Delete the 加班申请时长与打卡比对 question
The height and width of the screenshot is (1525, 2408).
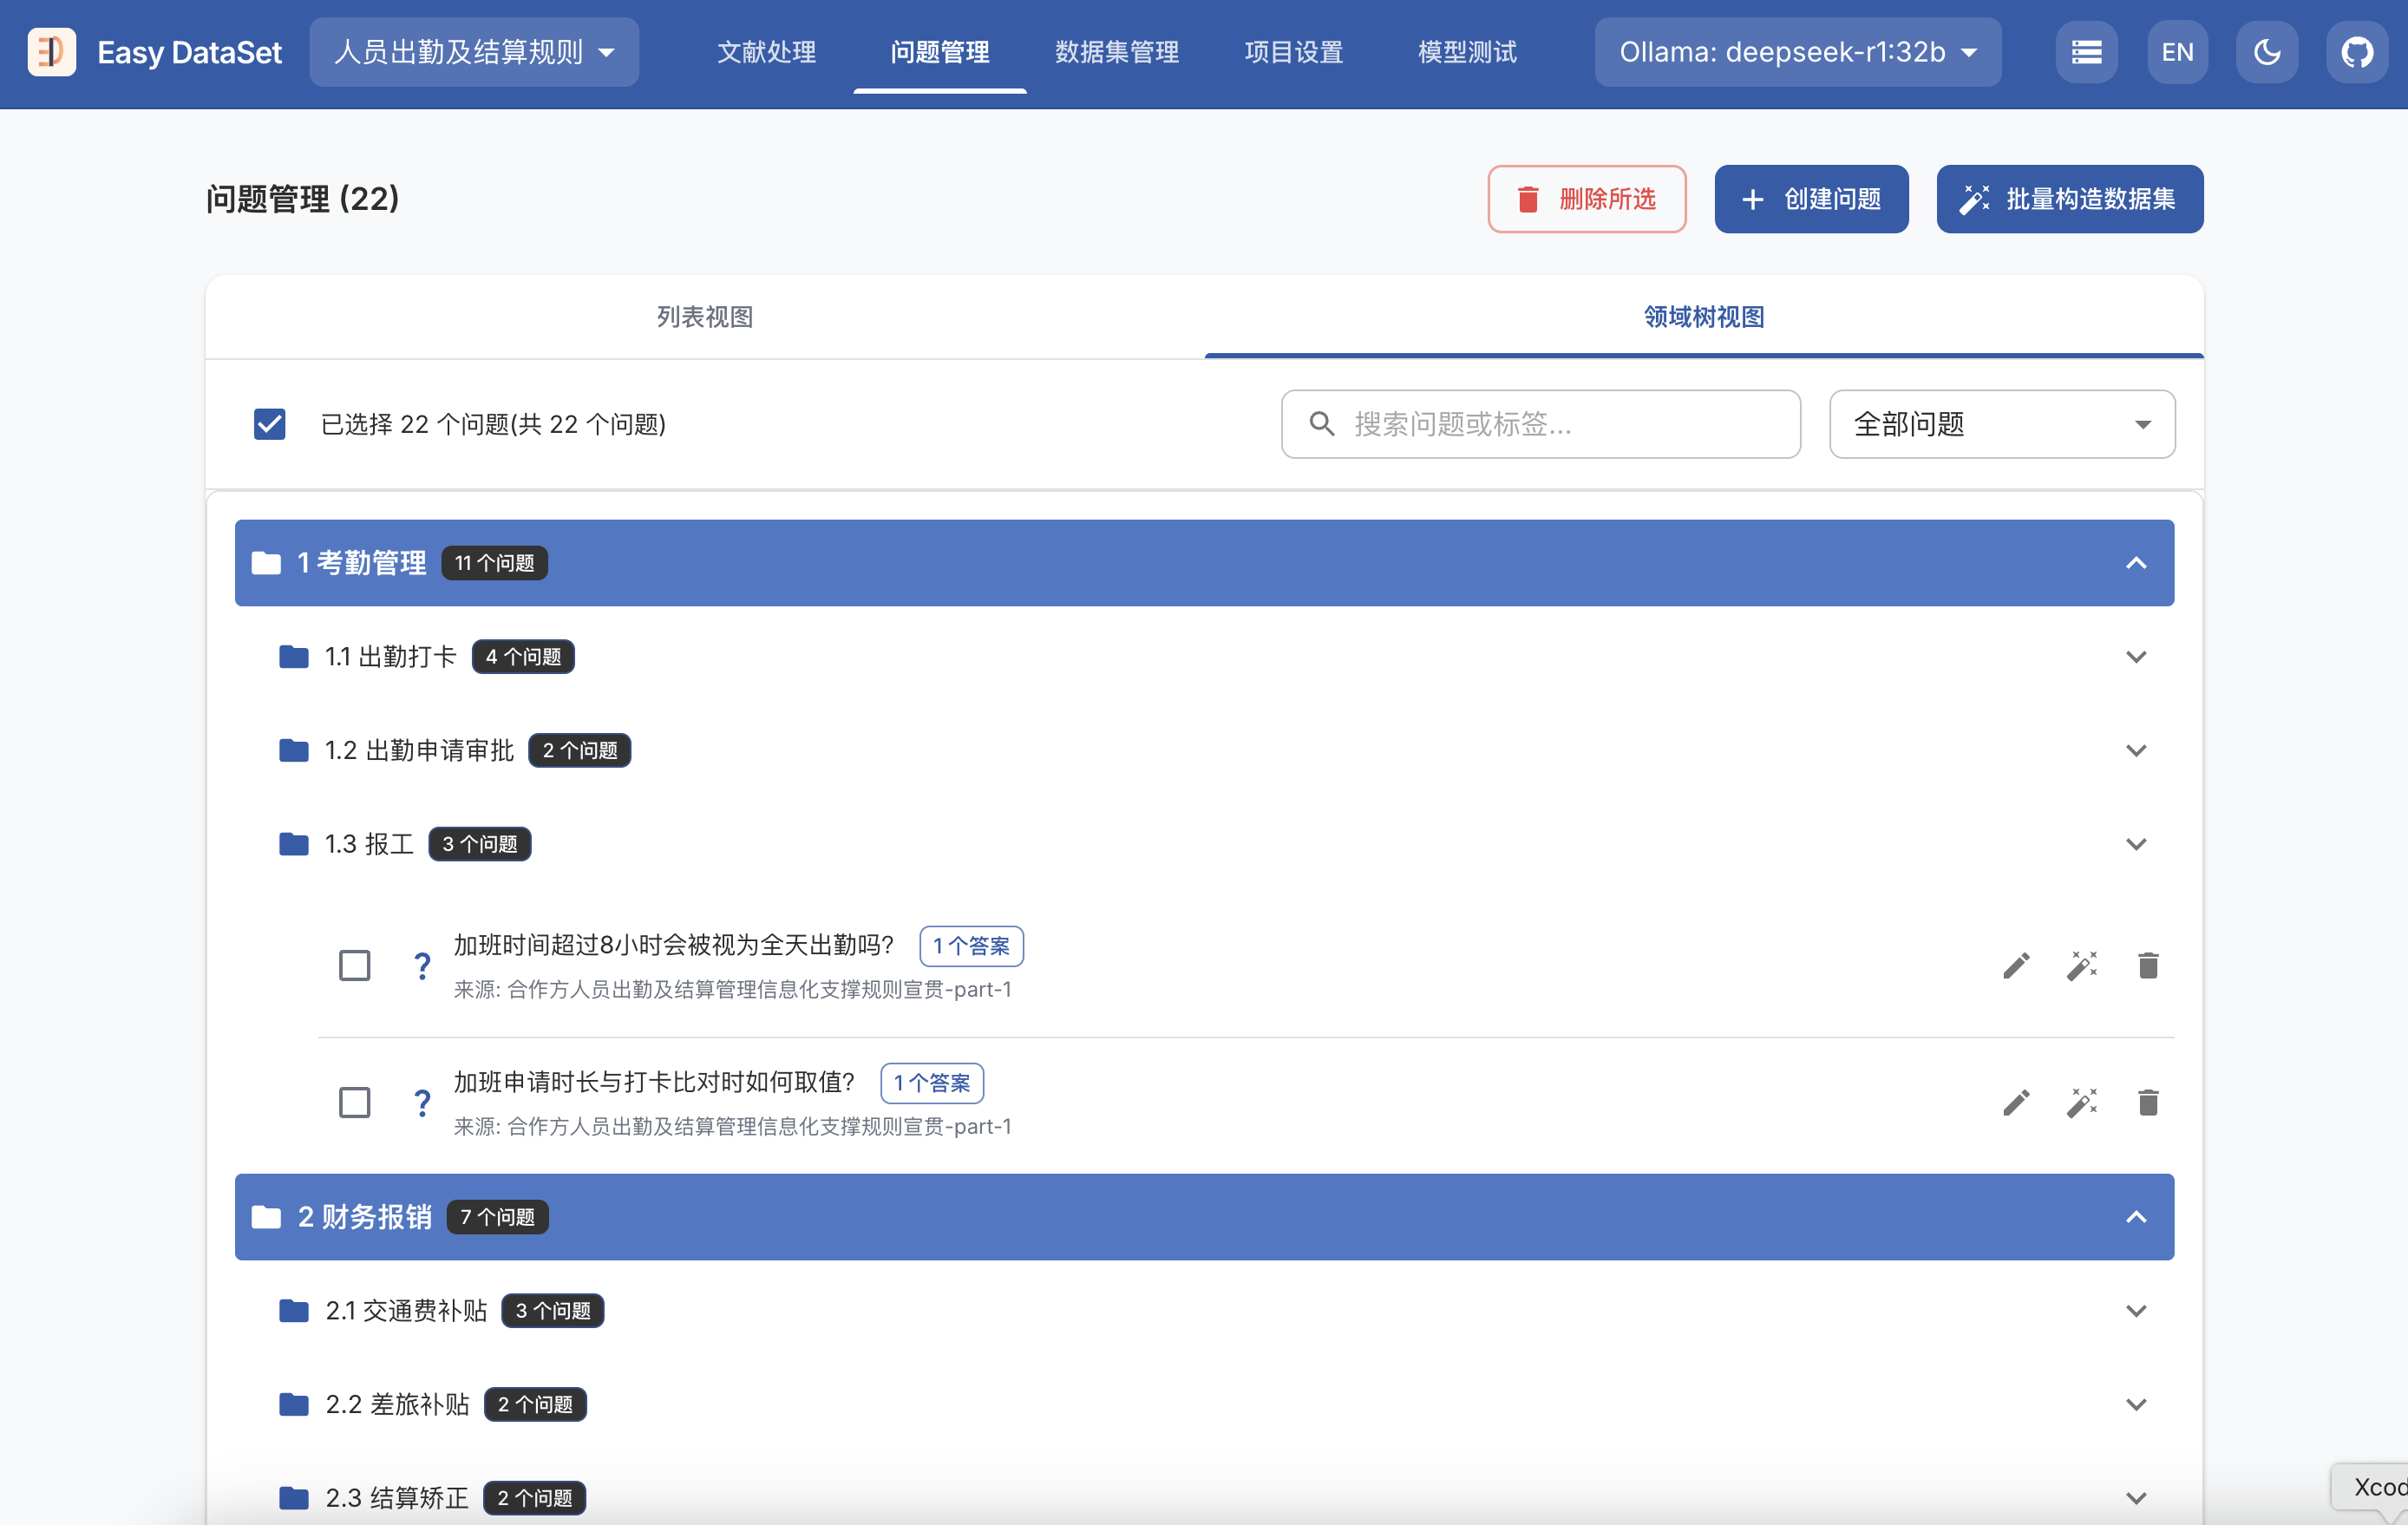point(2147,1102)
